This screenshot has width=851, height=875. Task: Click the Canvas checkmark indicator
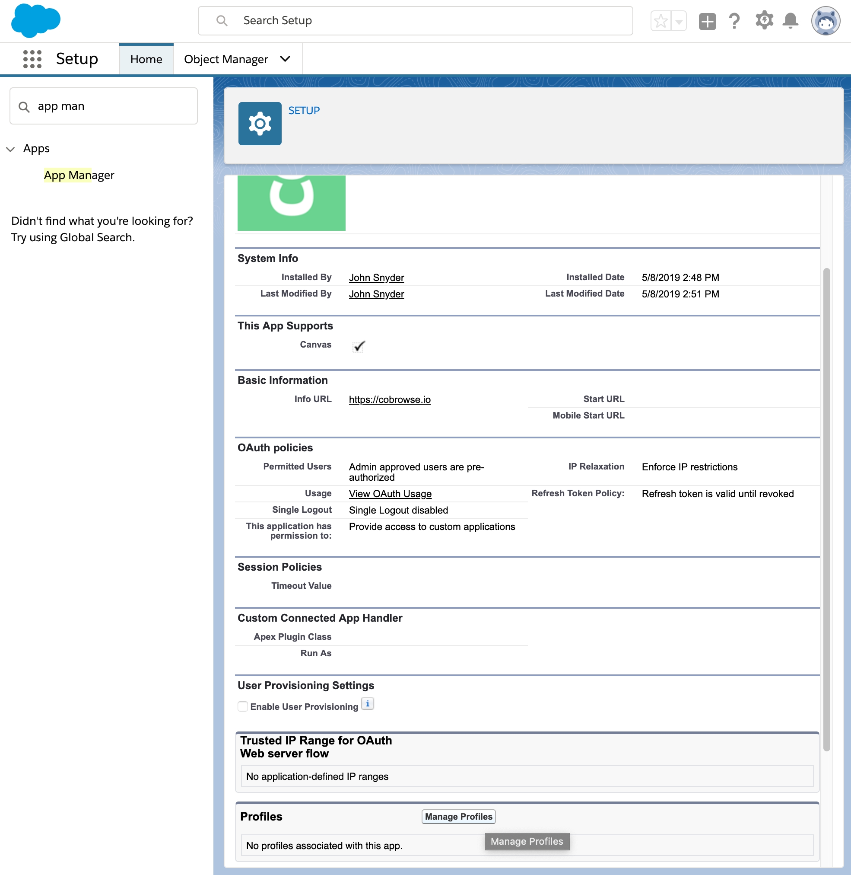click(x=359, y=346)
